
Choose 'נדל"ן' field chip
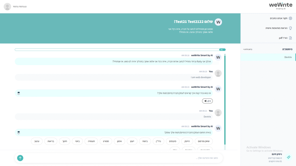pyautogui.click(x=158, y=141)
